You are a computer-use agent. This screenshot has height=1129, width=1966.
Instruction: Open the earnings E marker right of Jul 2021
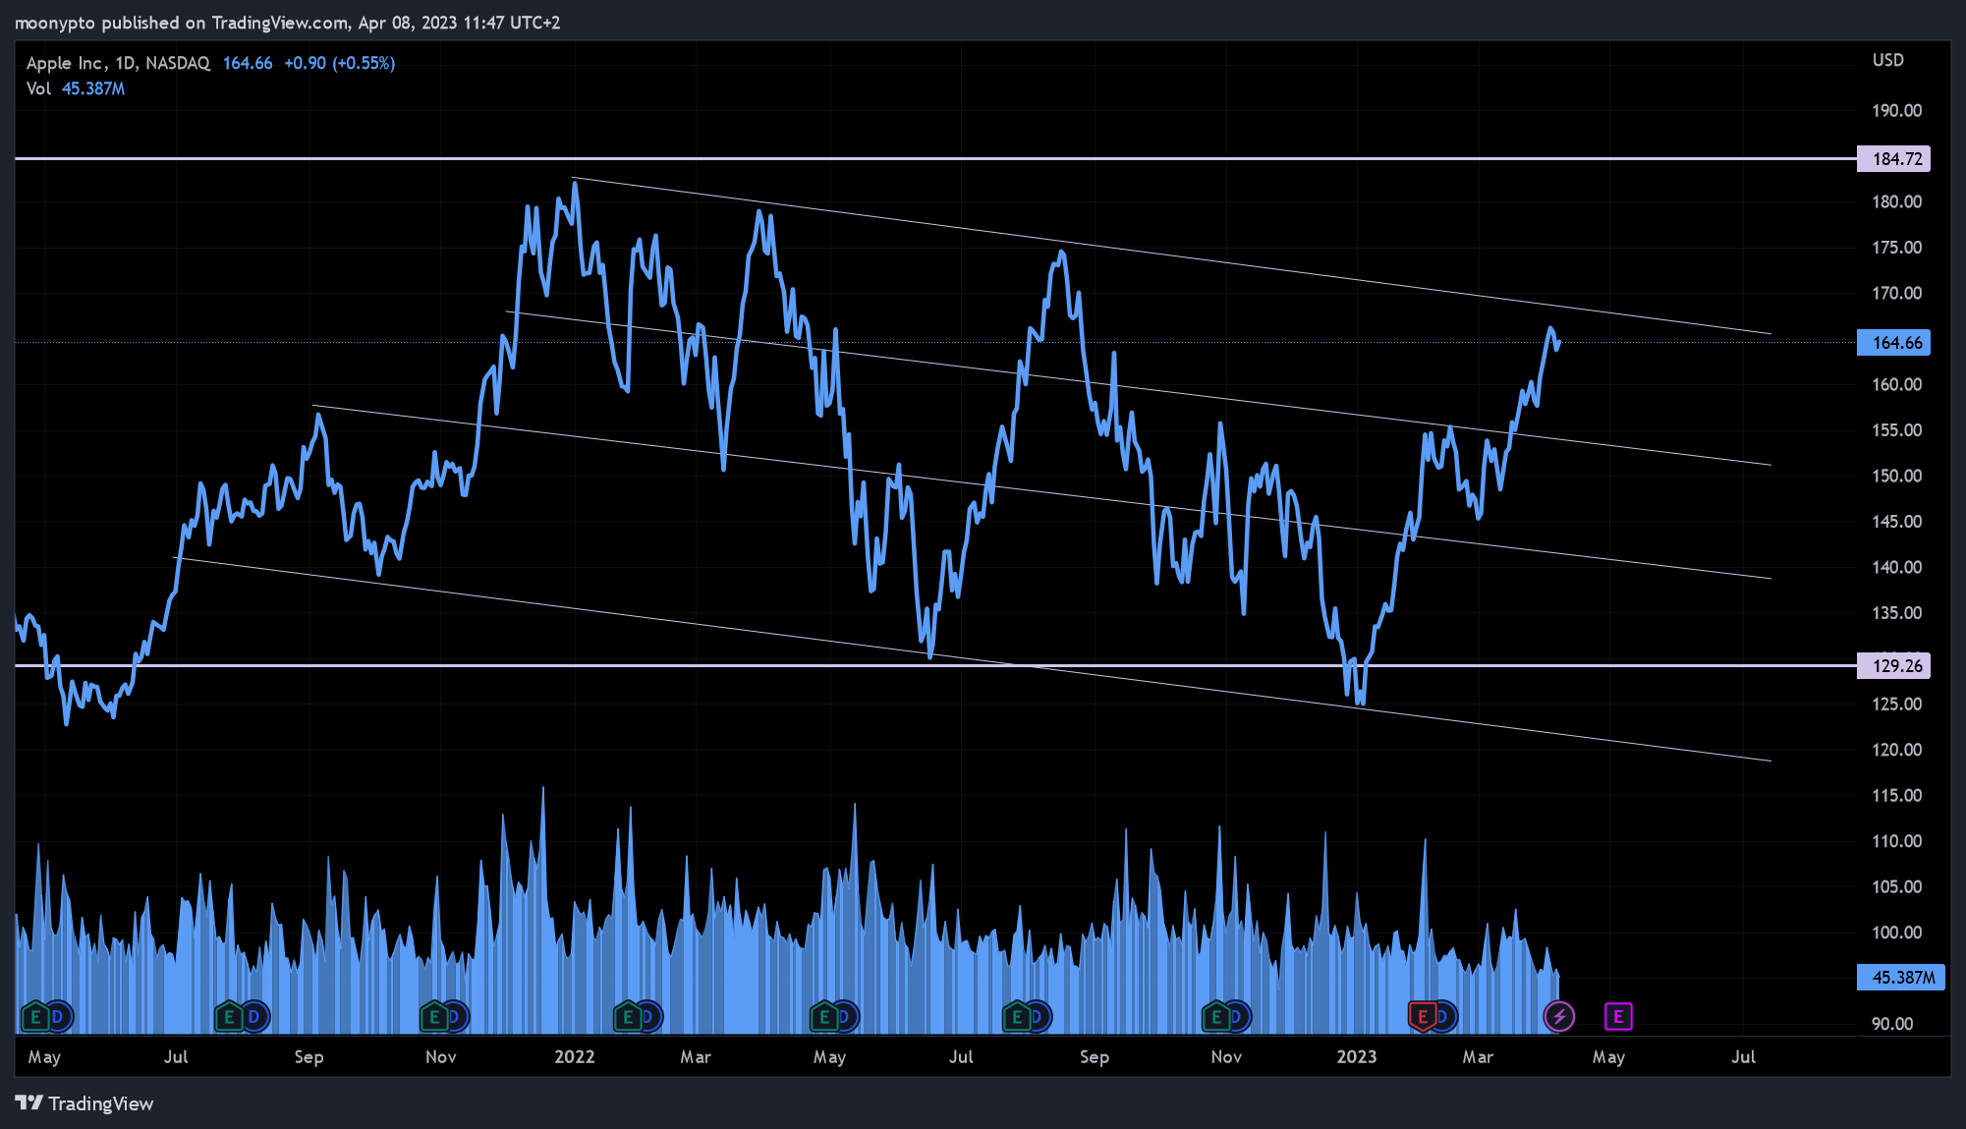click(230, 1016)
